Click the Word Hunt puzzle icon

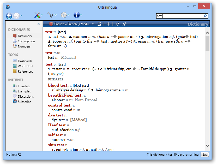tap(15, 66)
